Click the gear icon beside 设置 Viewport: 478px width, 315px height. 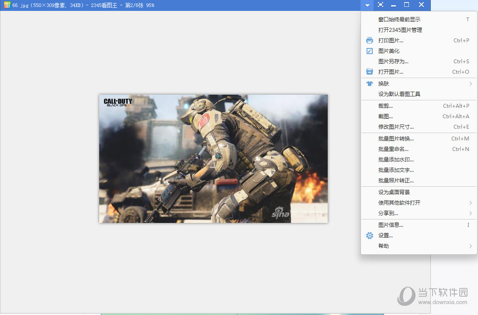pos(370,236)
